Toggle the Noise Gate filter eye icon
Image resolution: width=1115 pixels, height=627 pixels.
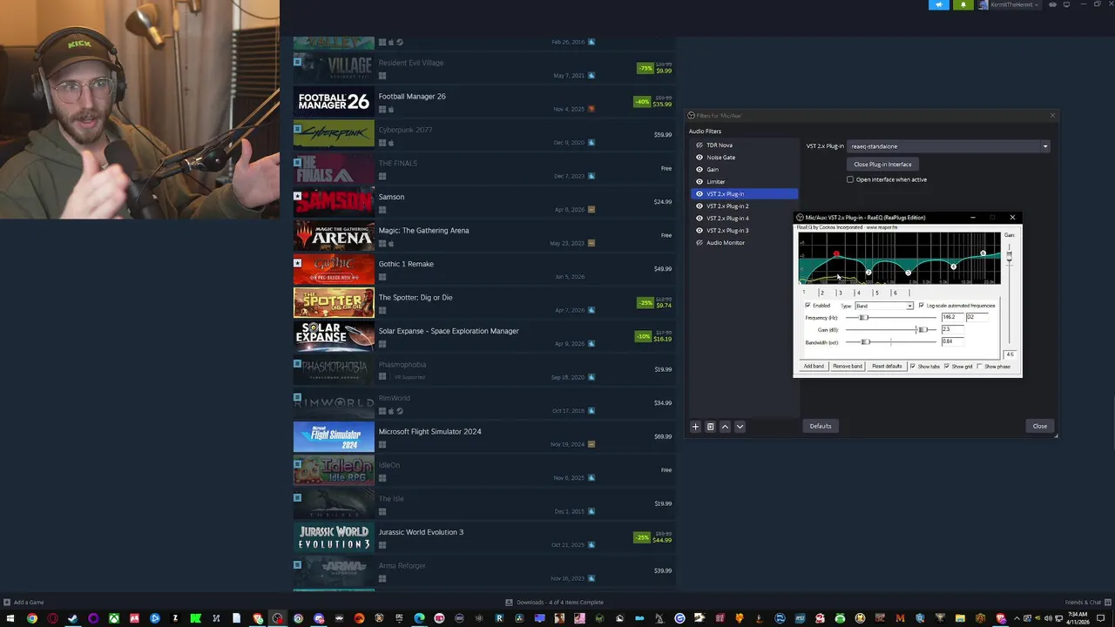[x=699, y=158]
